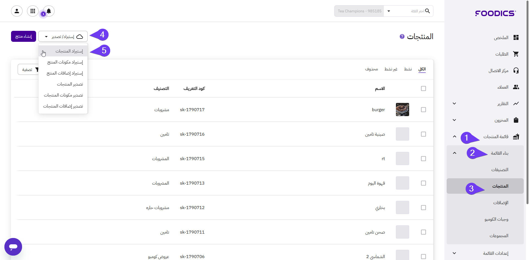Viewport: 529px width, 260px height.
Task: Switch to the غير نشط tab
Action: click(391, 69)
